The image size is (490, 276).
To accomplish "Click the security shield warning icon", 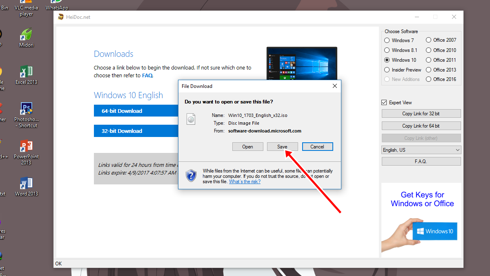I will [191, 175].
